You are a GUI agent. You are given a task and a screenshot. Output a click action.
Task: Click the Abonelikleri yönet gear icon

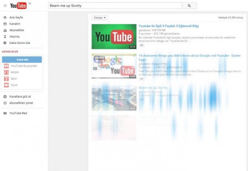pyautogui.click(x=5, y=103)
